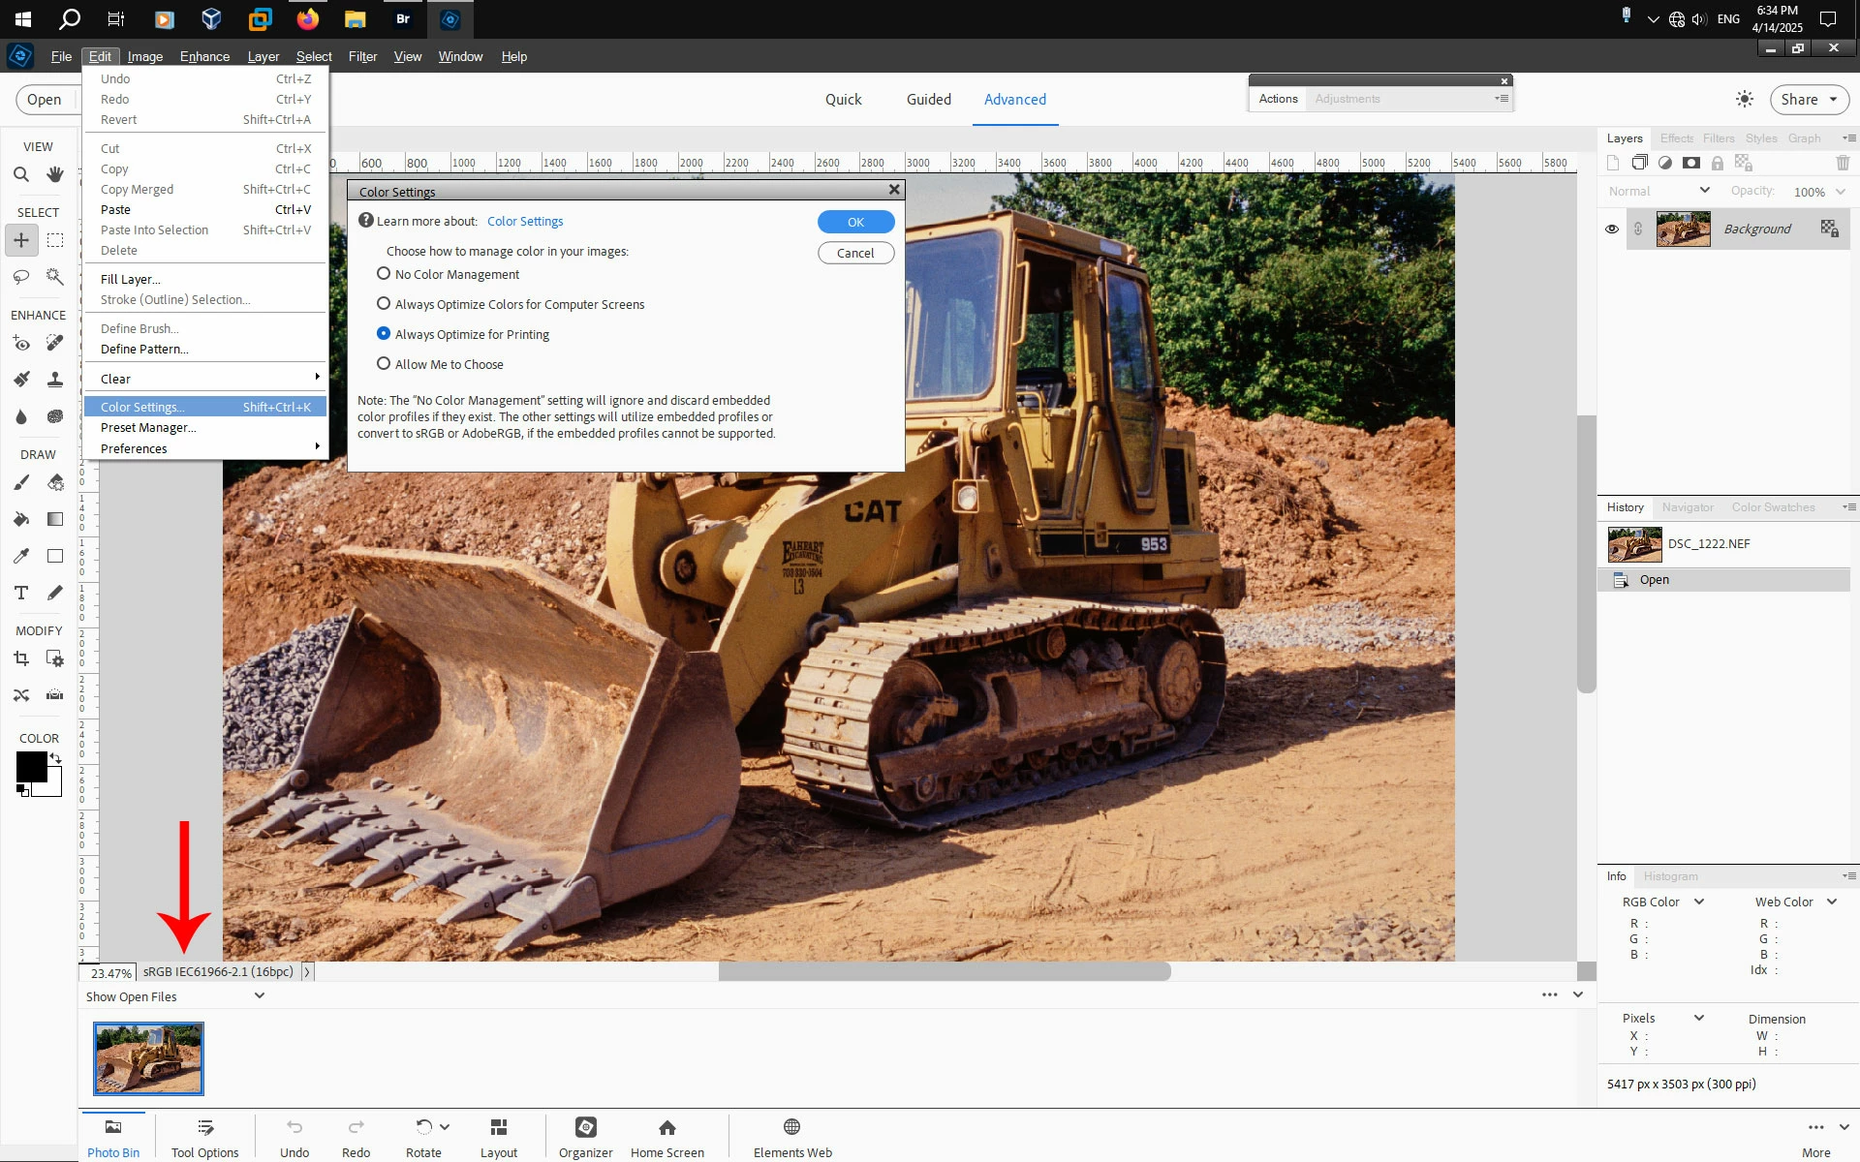Click the Layout icon in bottom bar

pos(499,1136)
